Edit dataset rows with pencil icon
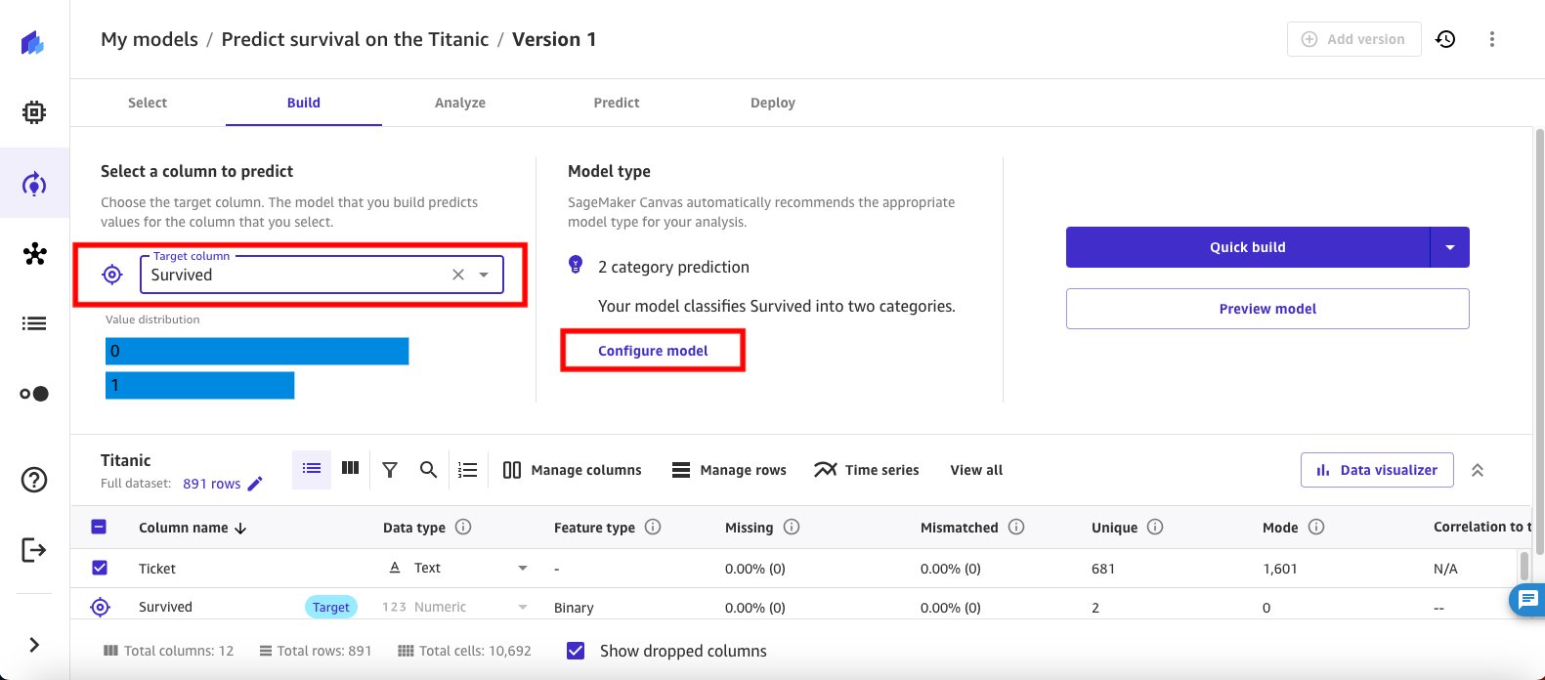 tap(255, 484)
